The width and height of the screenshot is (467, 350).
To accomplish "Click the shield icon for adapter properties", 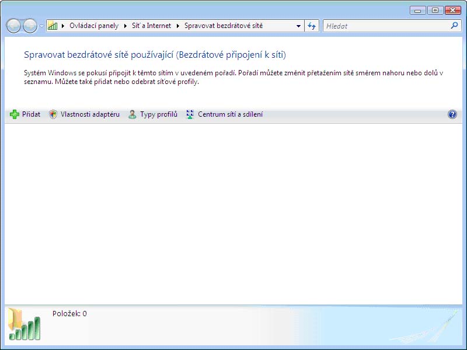I will tap(53, 114).
